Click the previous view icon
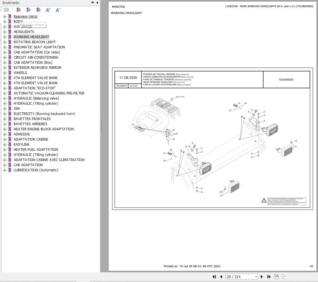This screenshot has height=282, width=318. point(276,277)
